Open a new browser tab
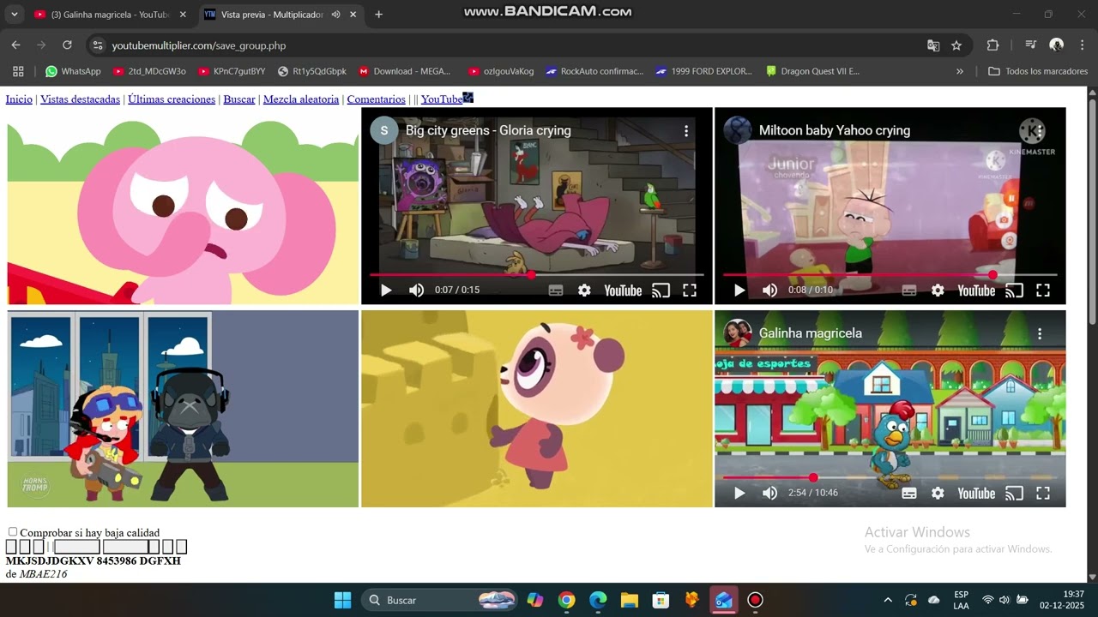The image size is (1098, 617). click(379, 15)
